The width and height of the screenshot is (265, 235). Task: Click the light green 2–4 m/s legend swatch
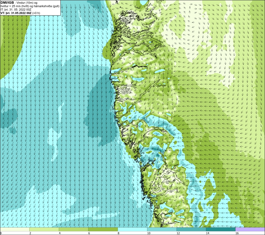click(x=44, y=229)
